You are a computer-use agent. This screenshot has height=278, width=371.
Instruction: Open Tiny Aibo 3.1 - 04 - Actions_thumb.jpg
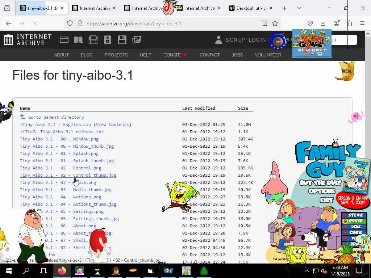click(x=68, y=204)
